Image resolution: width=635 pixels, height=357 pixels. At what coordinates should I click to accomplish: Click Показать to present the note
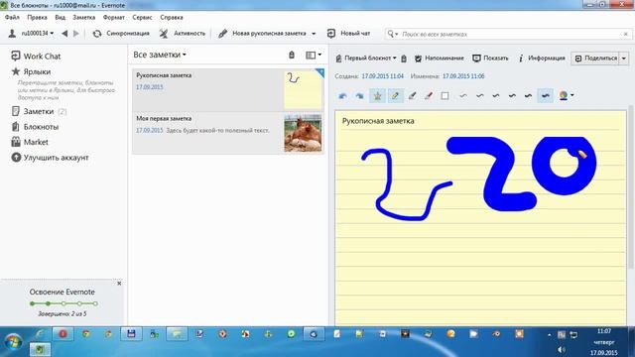pyautogui.click(x=490, y=59)
